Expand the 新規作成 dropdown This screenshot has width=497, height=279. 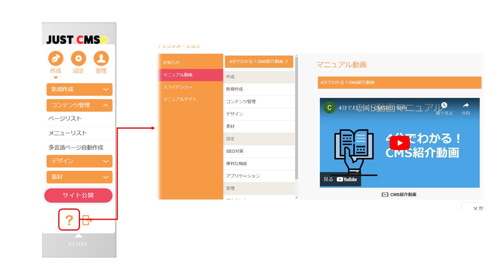(x=80, y=89)
